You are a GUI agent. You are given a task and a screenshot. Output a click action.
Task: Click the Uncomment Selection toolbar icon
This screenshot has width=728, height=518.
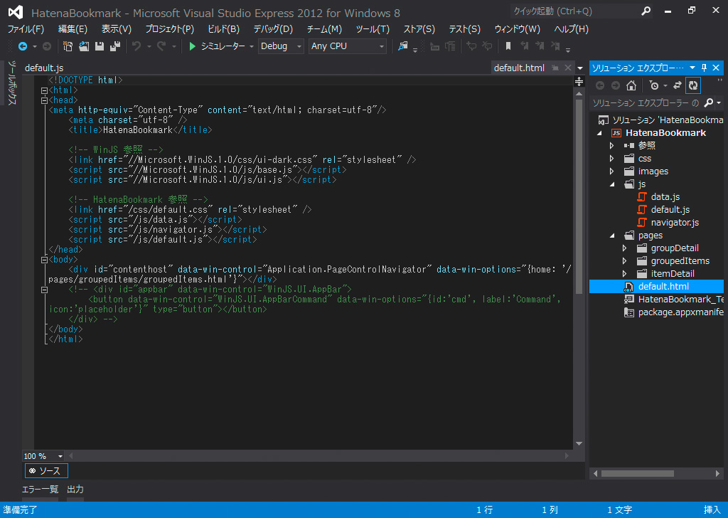pos(487,46)
